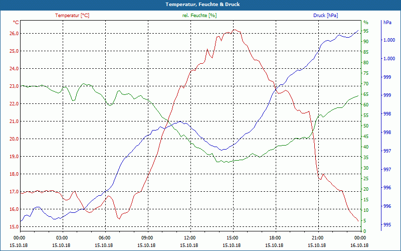Click the 995 pressure axis value
The image size is (401, 251).
(387, 225)
